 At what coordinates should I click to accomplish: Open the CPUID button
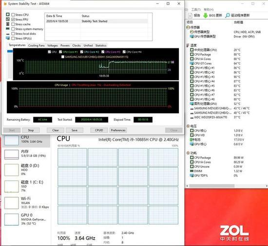click(99, 130)
